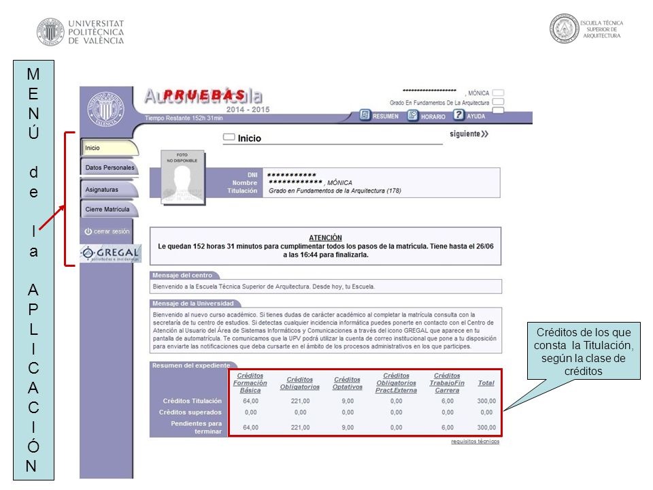This screenshot has height=490, width=653.
Task: Click the Universitat Politècnica de València logo
Action: [x=81, y=32]
